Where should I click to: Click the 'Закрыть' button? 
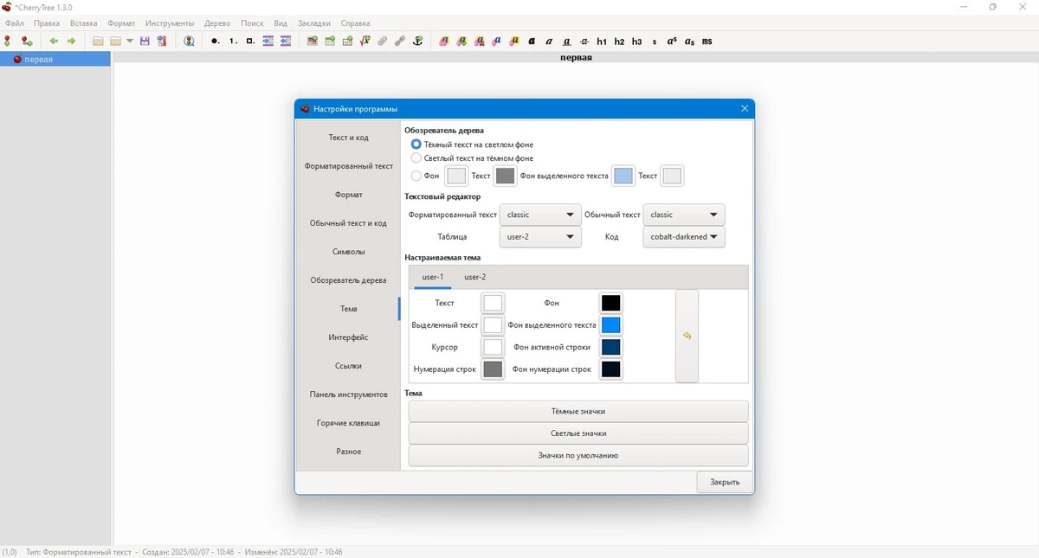725,482
